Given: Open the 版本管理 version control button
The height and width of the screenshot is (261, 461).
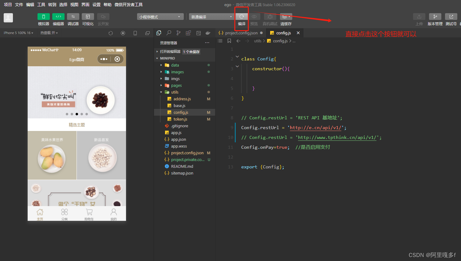Looking at the screenshot, I should [435, 17].
